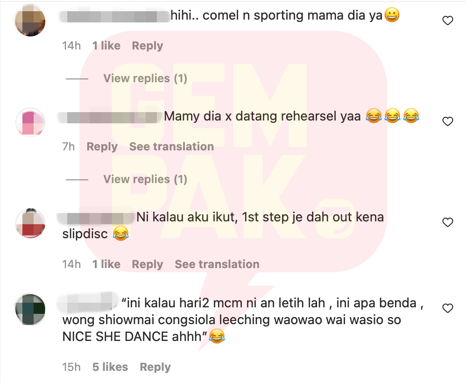The image size is (466, 383).
Task: View 1 like on first comment
Action: [106, 46]
